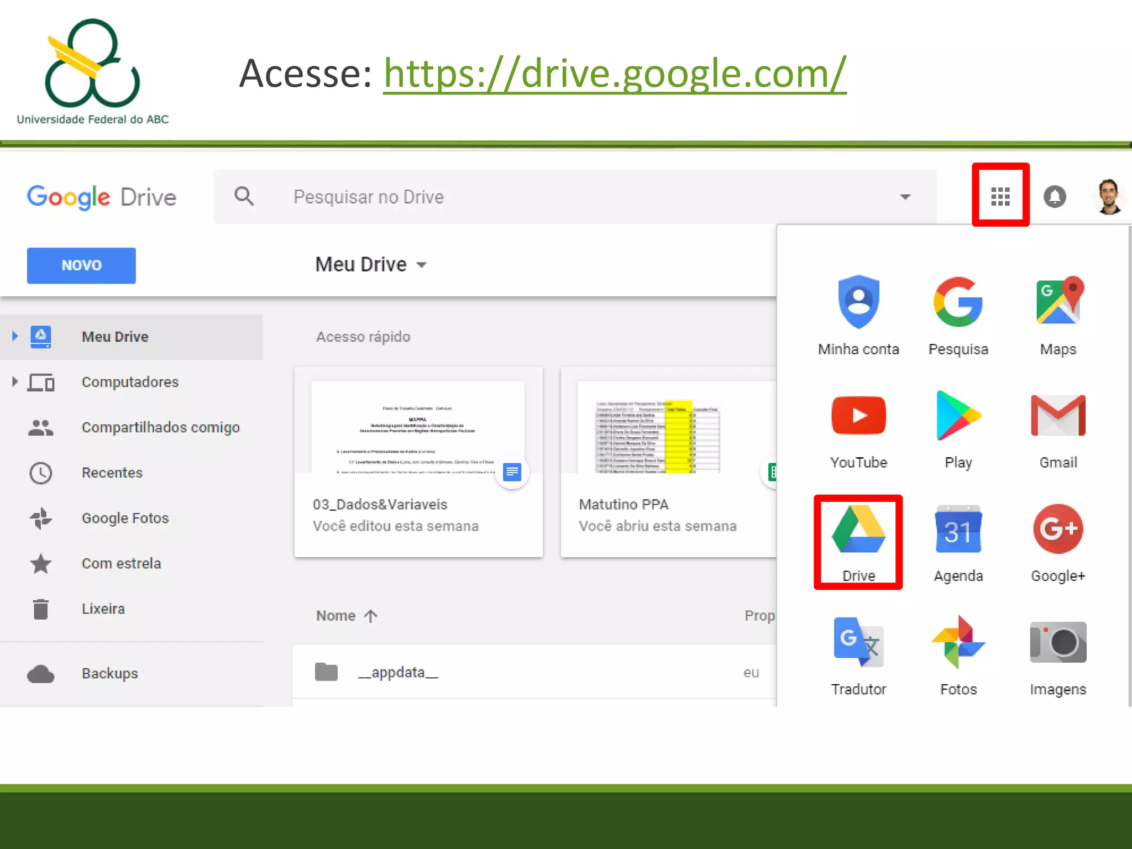Viewport: 1132px width, 849px height.
Task: Select the Backups cloud icon
Action: click(40, 674)
